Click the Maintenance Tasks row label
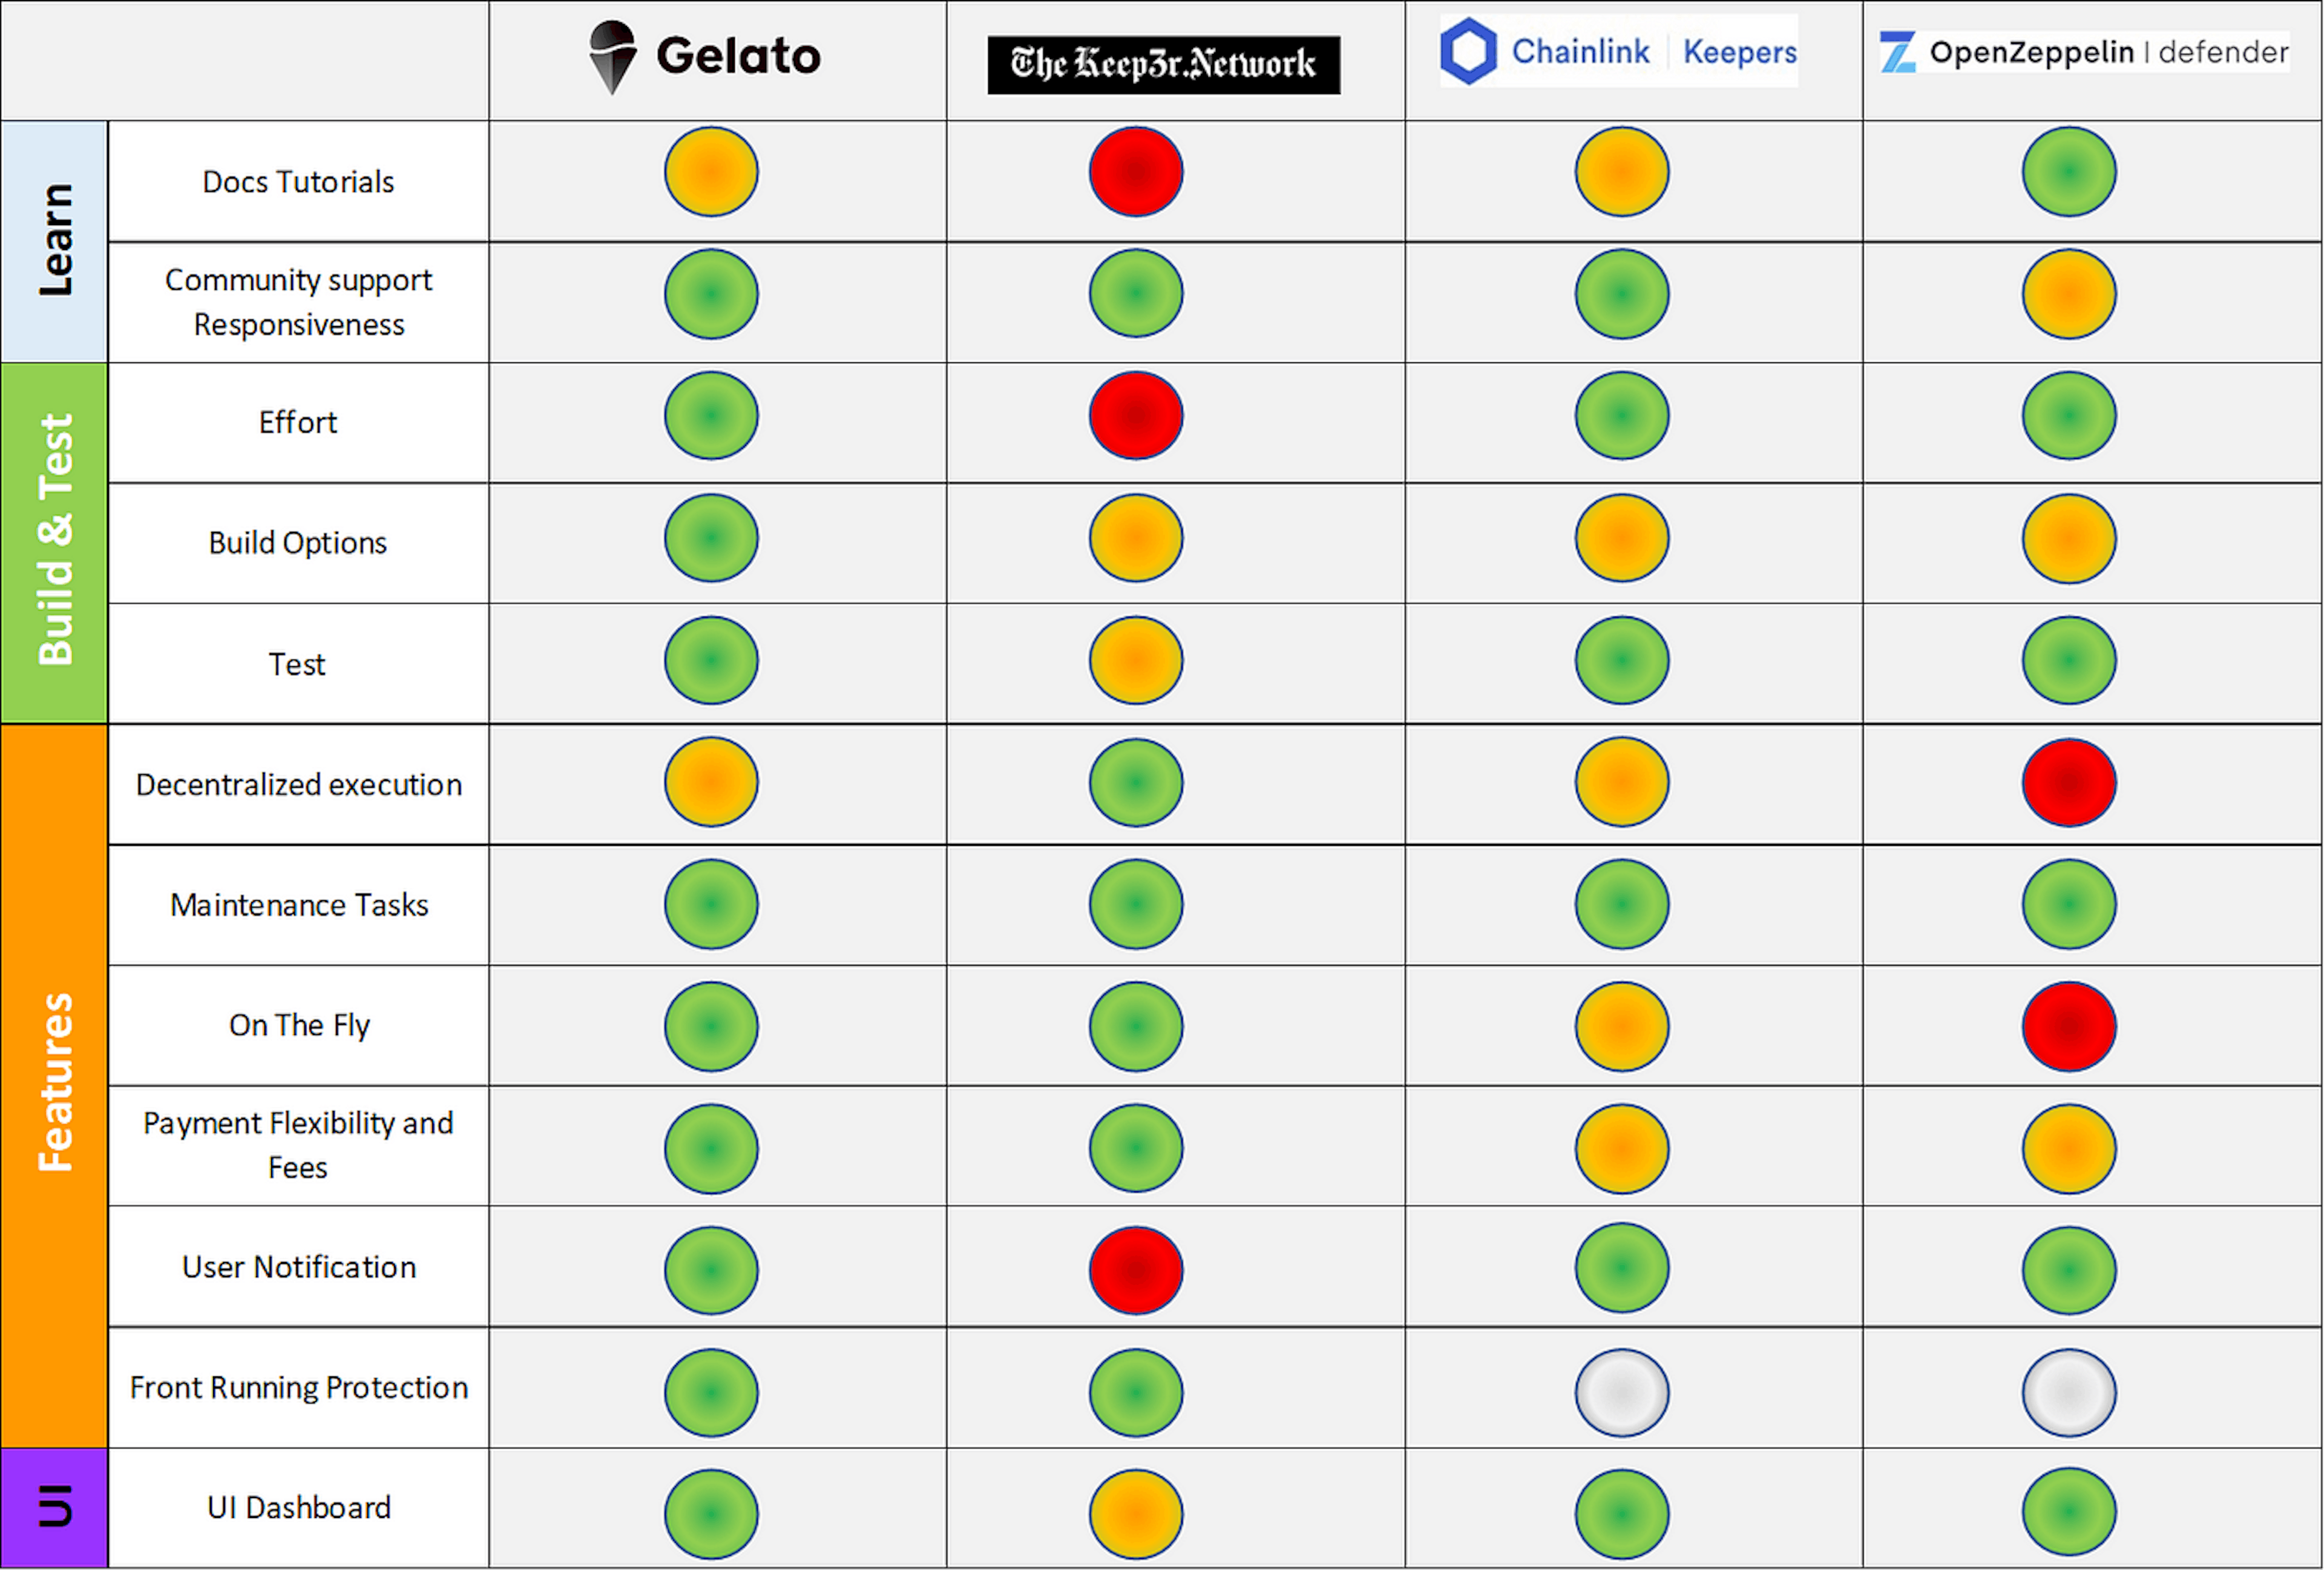 tap(298, 904)
